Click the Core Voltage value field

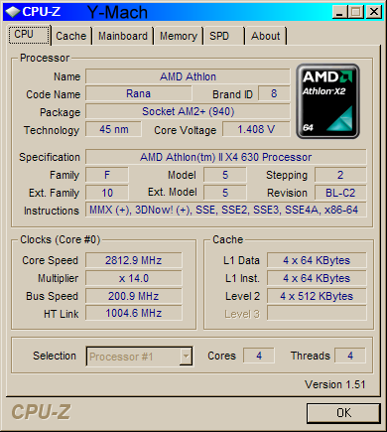[x=256, y=129]
